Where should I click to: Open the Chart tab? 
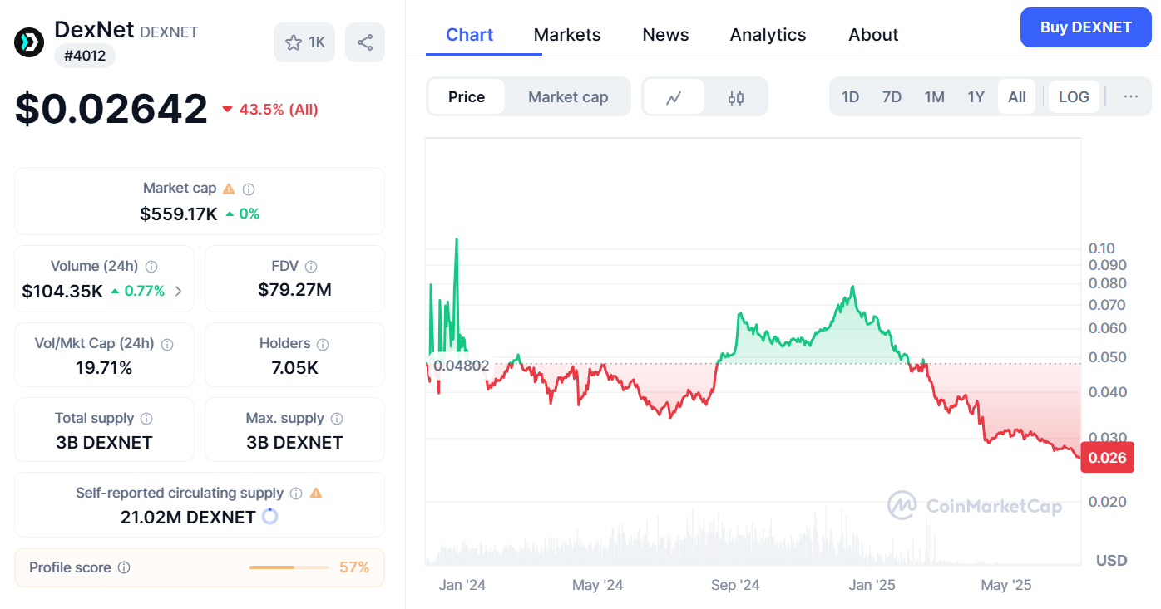(470, 35)
